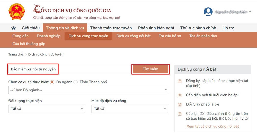This screenshot has width=257, height=134.
Task: Expand the Mức độ dịch vụ công dropdown
Action: [130, 109]
